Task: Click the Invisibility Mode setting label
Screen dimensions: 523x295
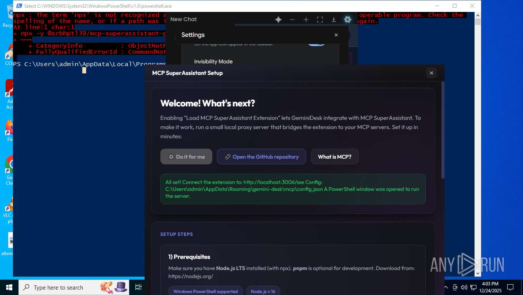Action: point(213,61)
